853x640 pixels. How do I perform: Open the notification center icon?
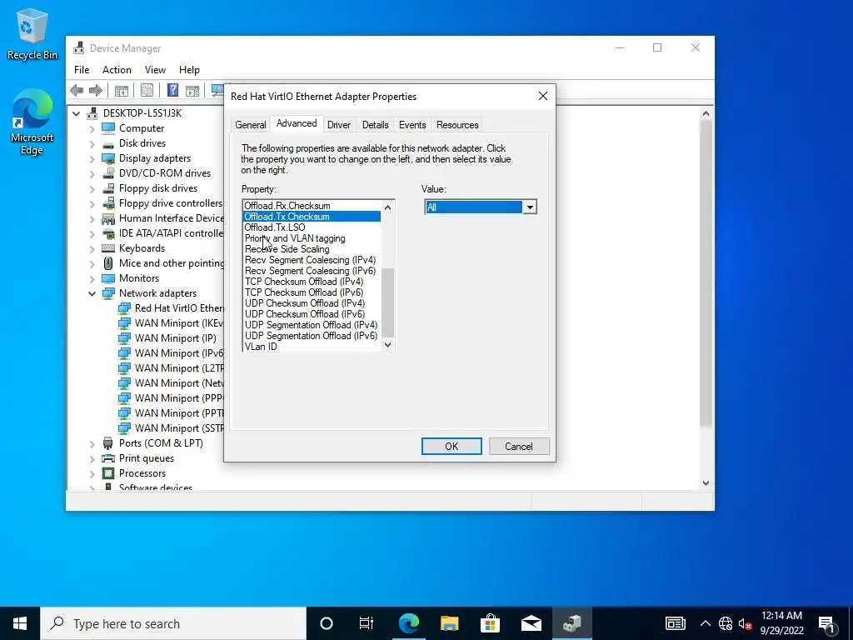[827, 623]
